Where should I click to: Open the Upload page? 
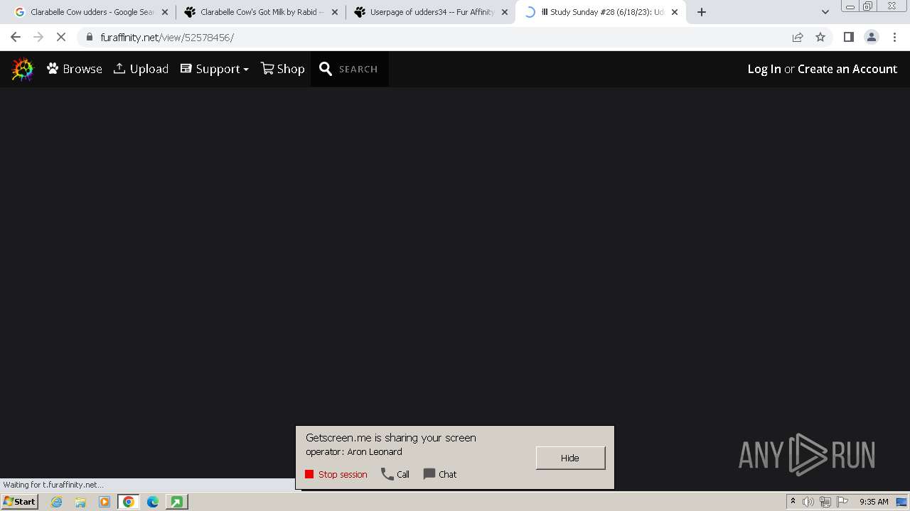tap(141, 69)
